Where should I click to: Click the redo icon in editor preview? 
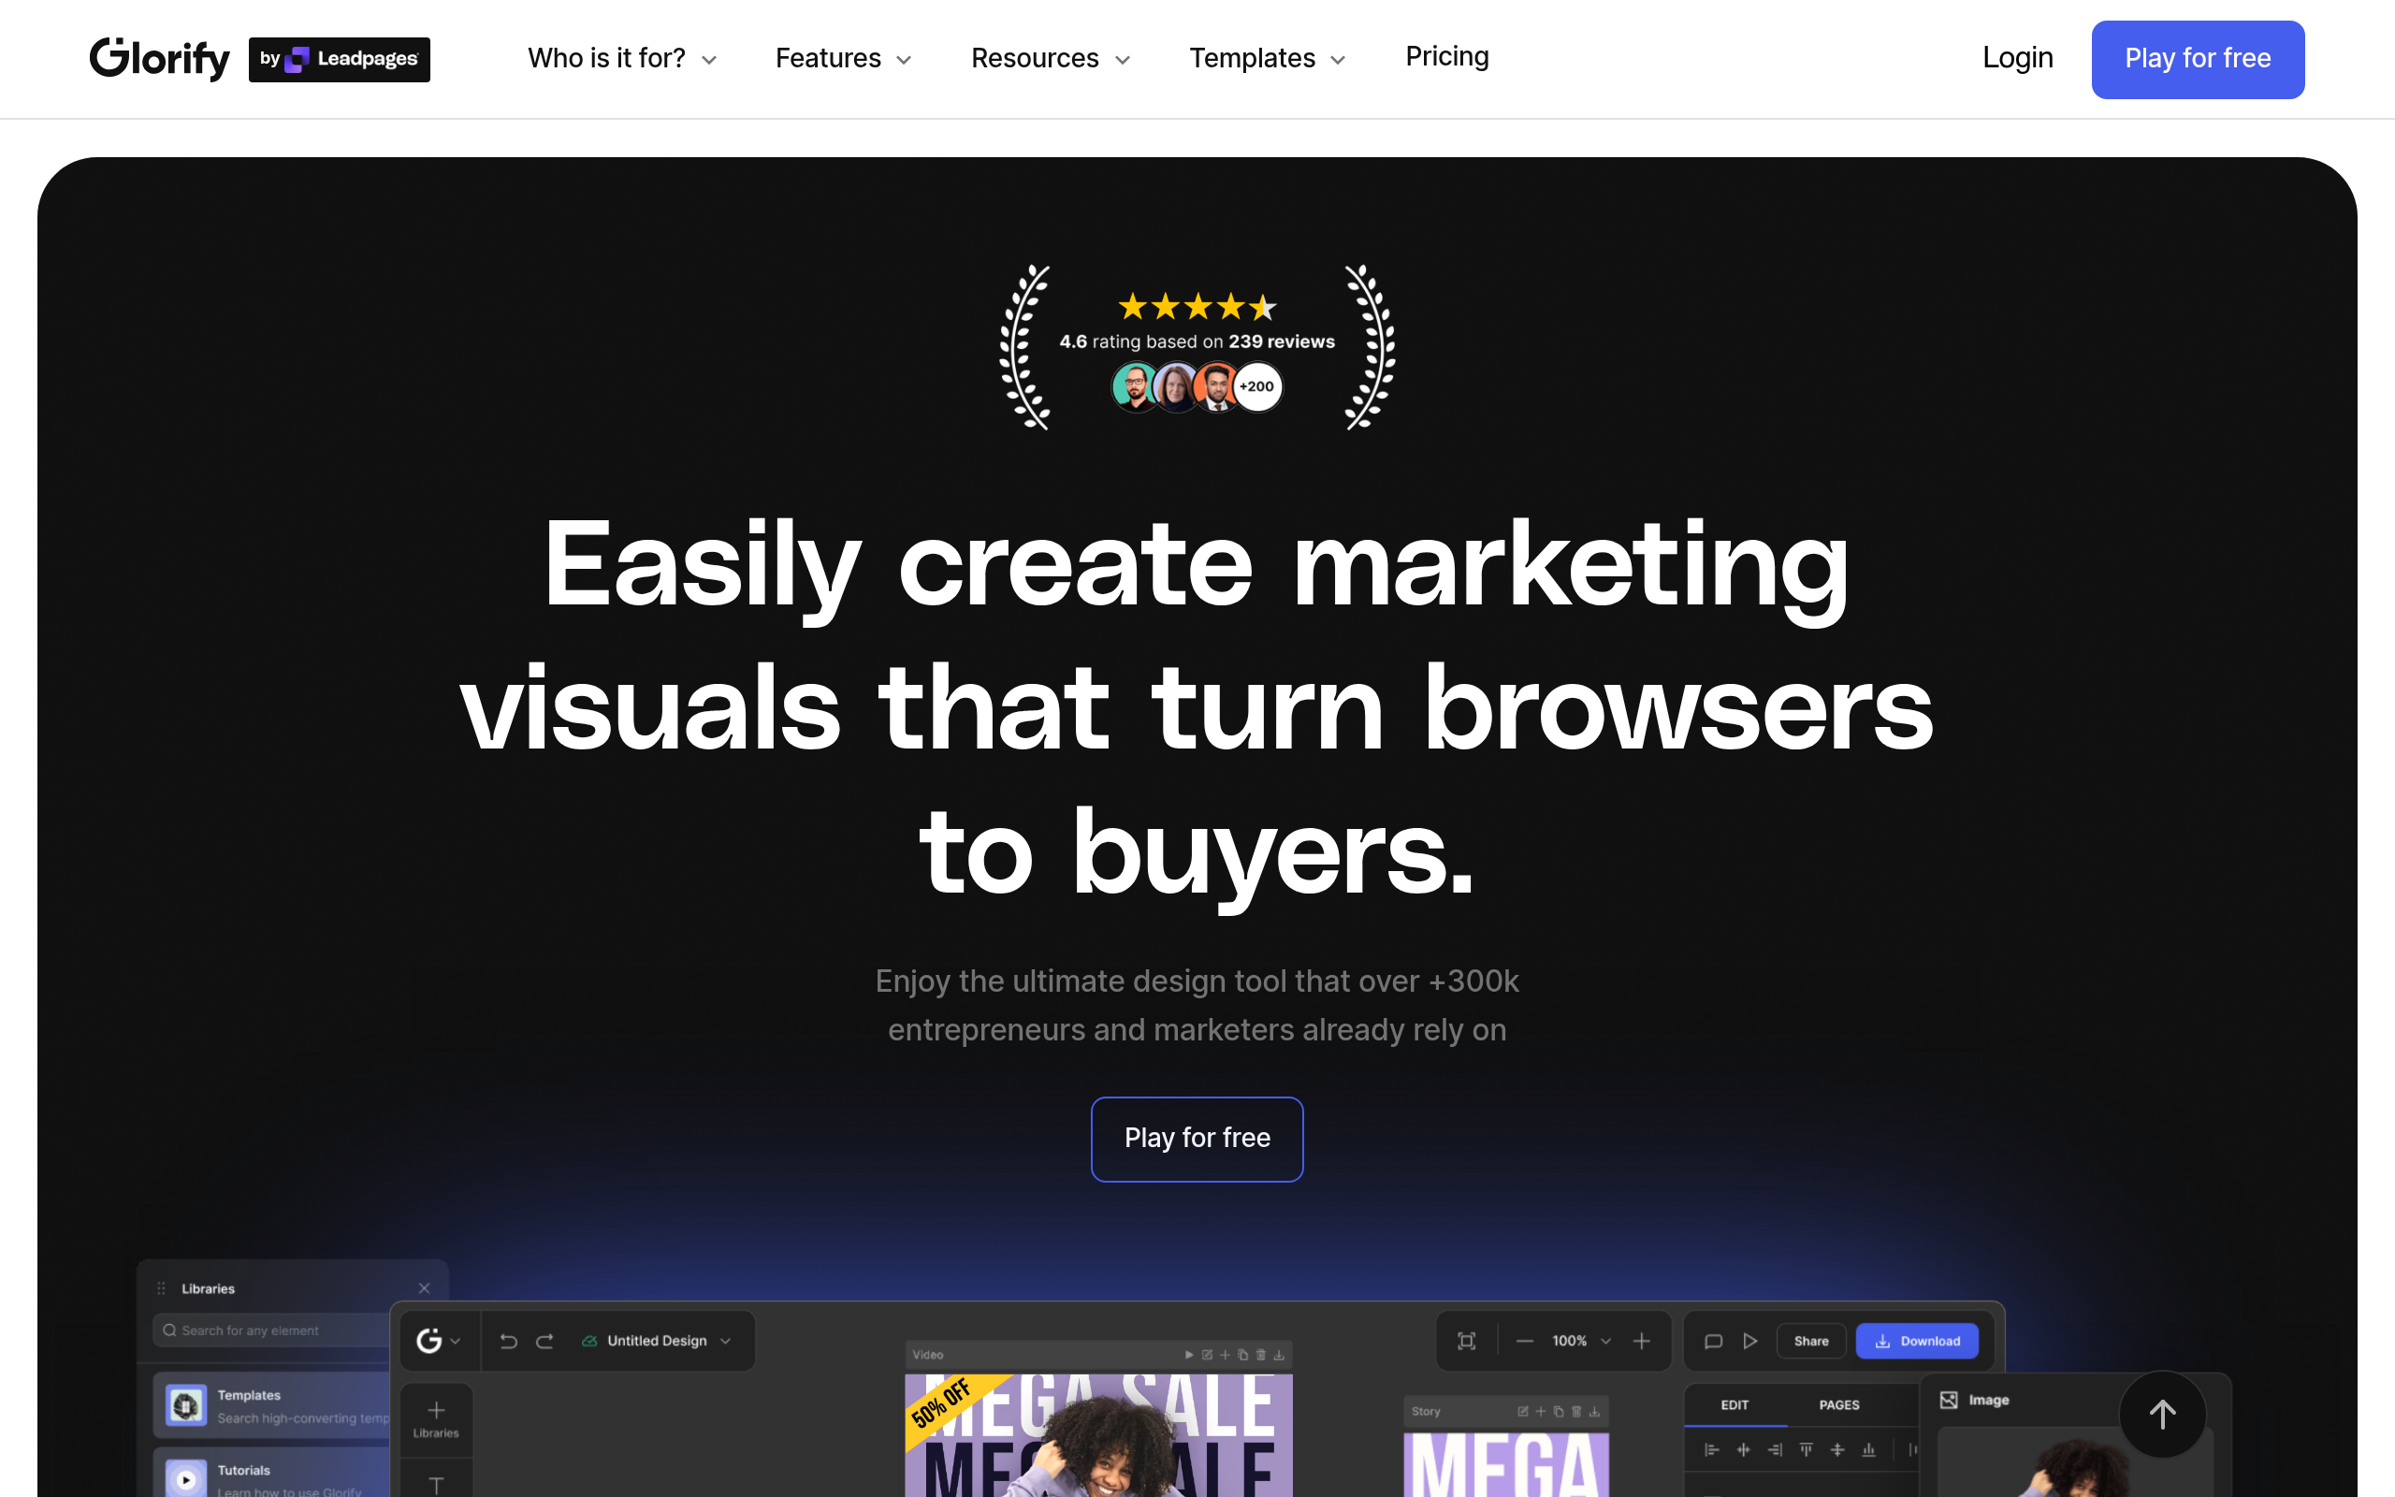click(x=544, y=1342)
